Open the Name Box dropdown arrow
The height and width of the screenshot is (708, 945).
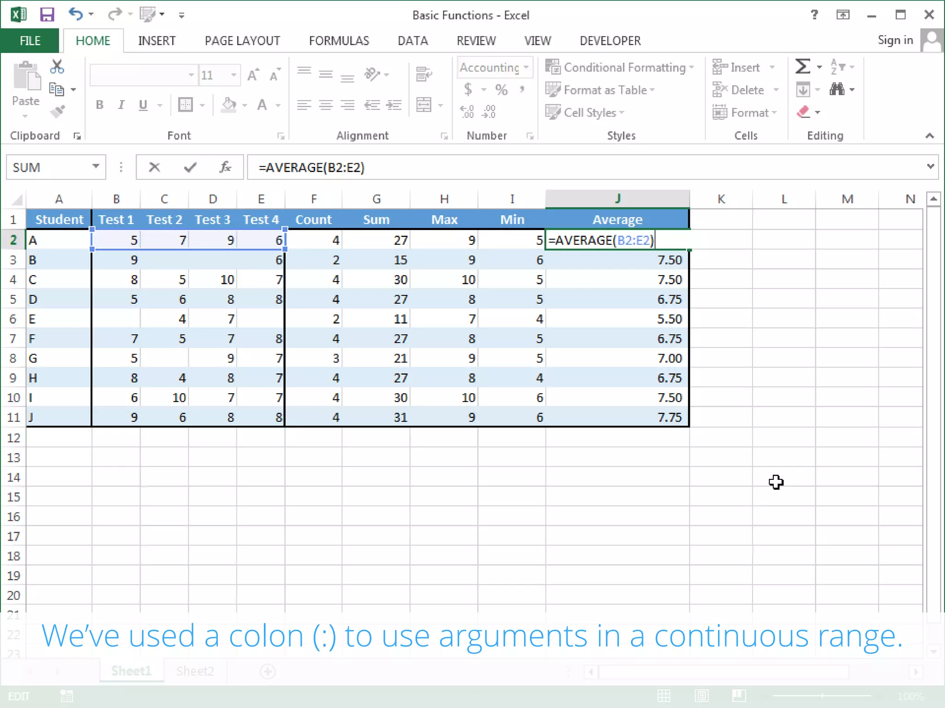click(x=96, y=166)
